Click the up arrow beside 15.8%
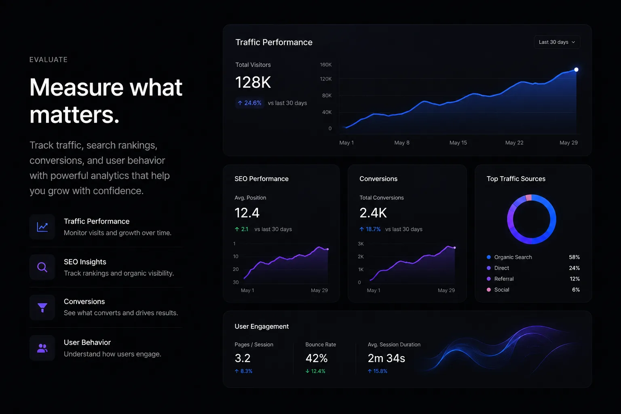Image resolution: width=621 pixels, height=414 pixels. pyautogui.click(x=370, y=371)
